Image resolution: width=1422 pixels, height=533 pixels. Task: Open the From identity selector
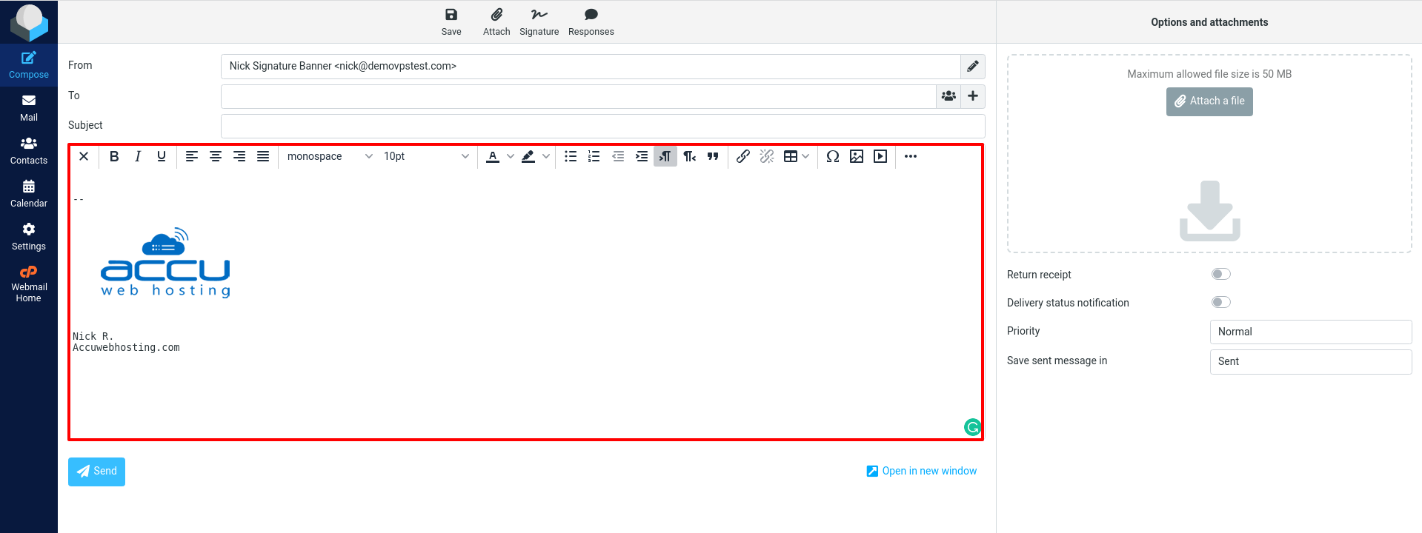tap(591, 67)
